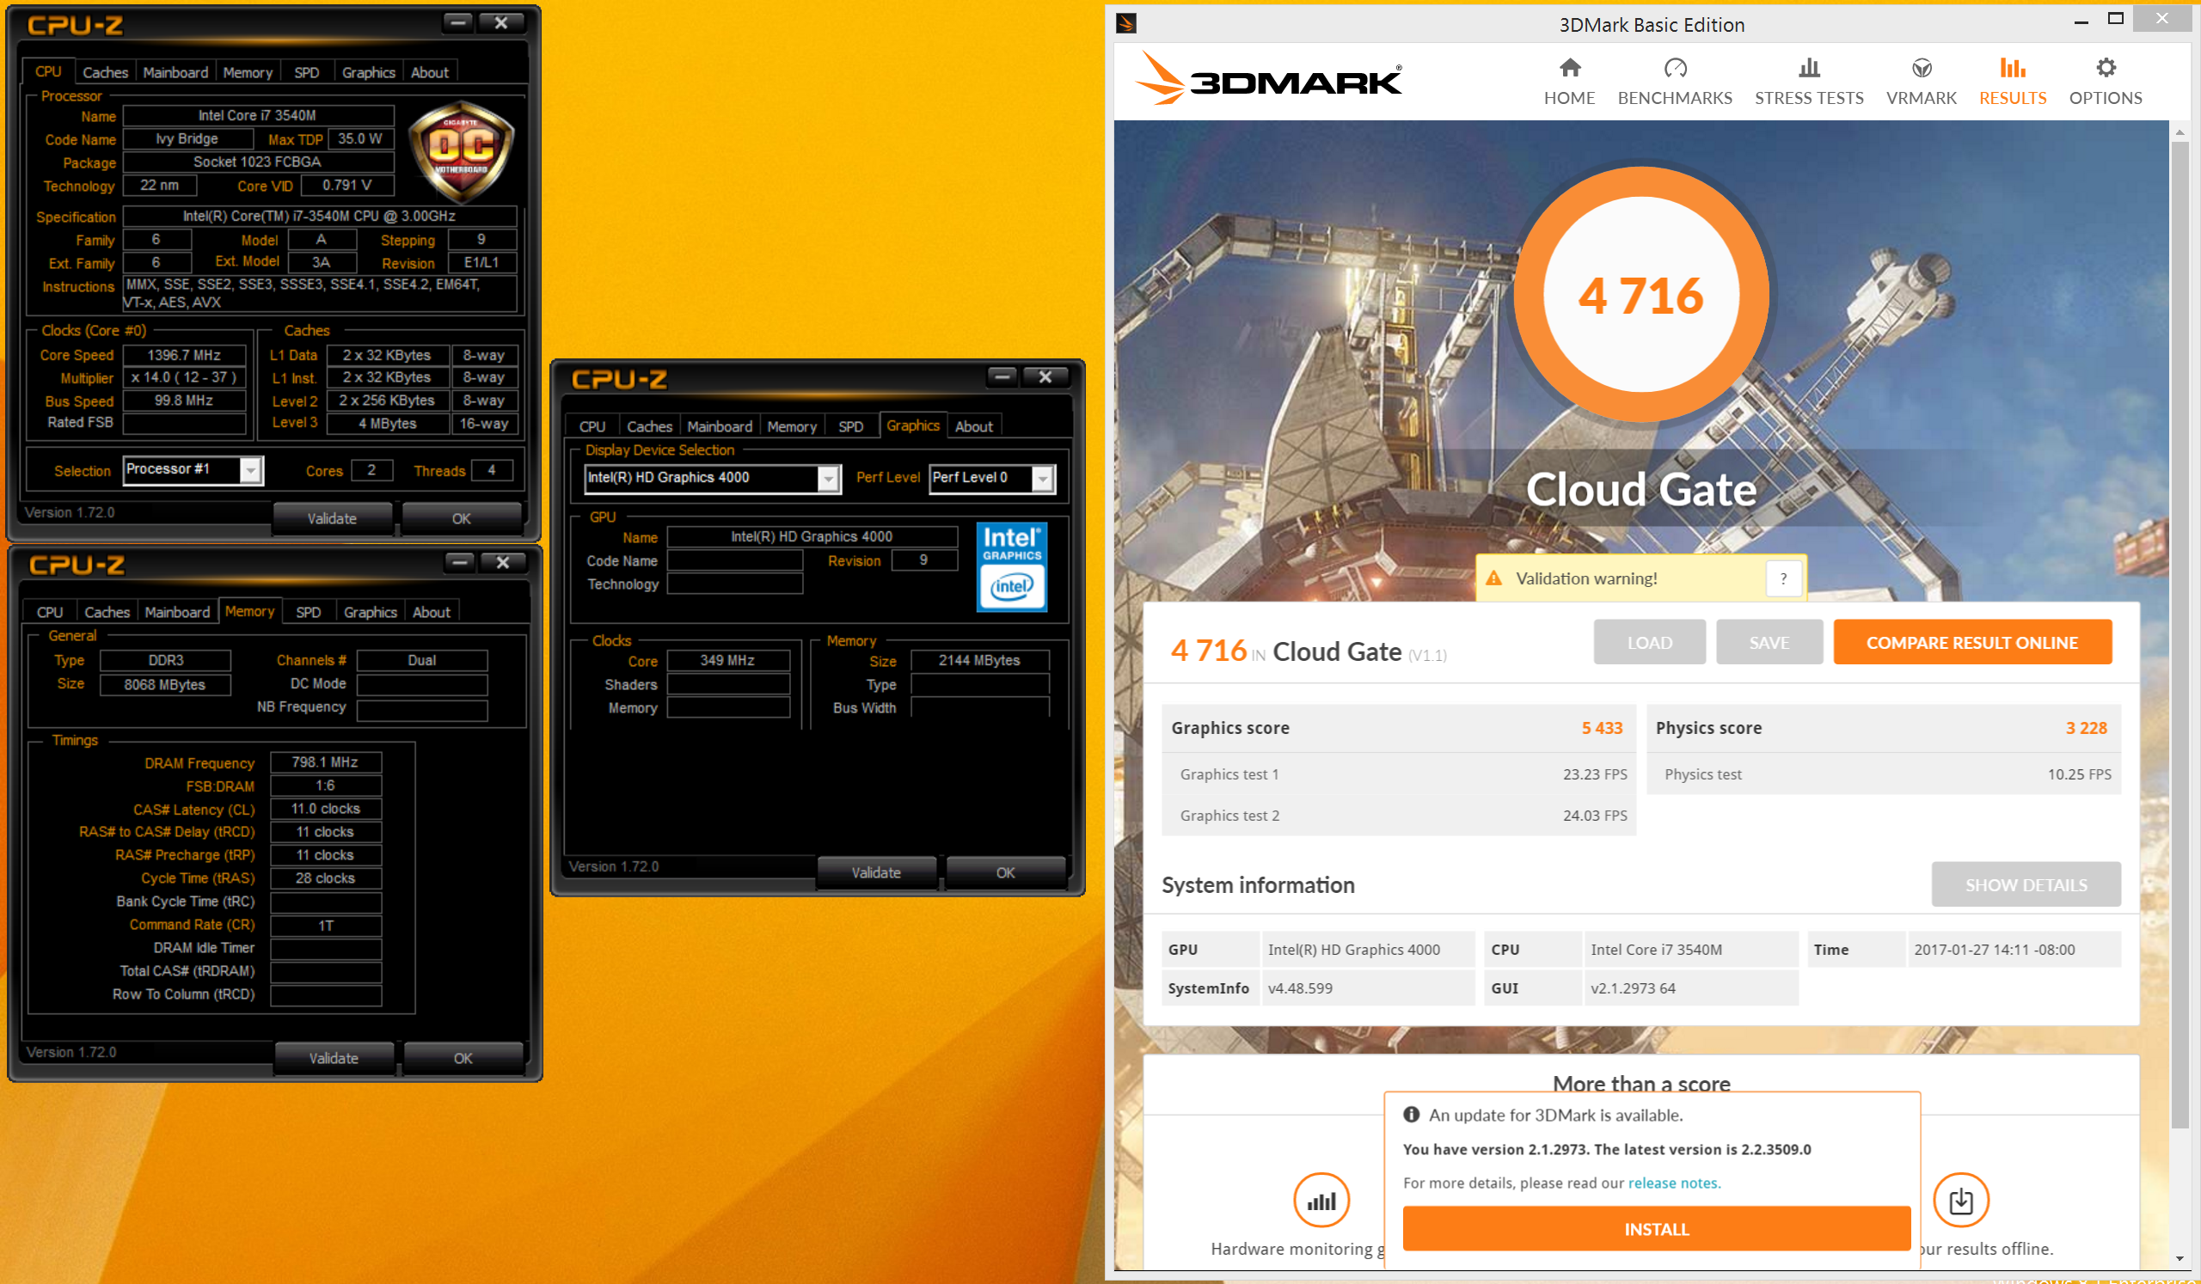Viewport: 2201px width, 1284px height.
Task: Click COMPARE RESULT ONLINE button
Action: 1972,643
